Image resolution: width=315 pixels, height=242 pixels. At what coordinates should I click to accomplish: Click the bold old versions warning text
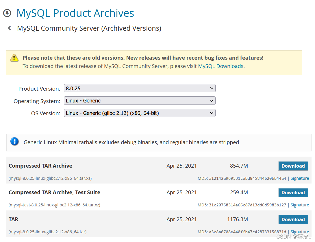[x=143, y=58]
